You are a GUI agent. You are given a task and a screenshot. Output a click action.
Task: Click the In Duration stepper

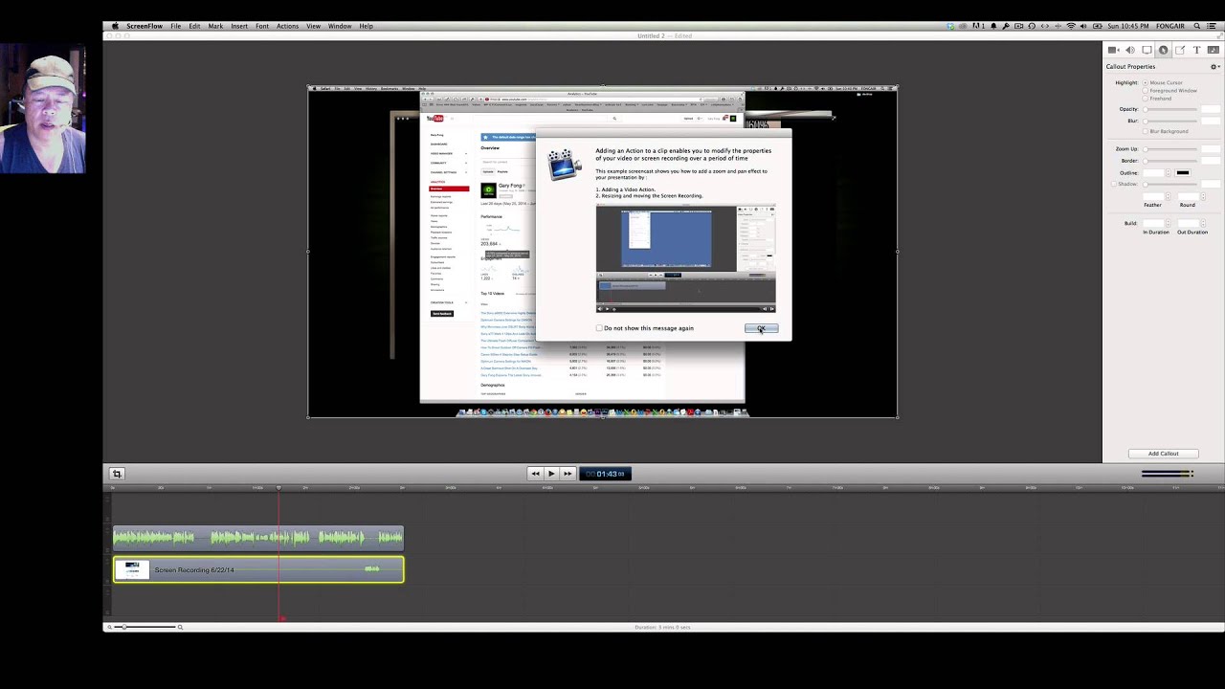[x=1168, y=223]
